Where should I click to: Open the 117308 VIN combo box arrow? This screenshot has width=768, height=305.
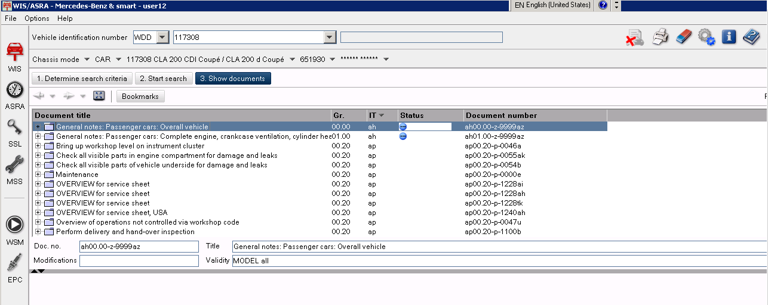[330, 38]
